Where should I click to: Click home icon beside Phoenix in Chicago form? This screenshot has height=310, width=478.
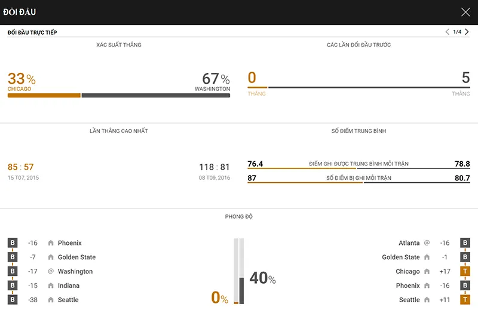click(x=51, y=243)
